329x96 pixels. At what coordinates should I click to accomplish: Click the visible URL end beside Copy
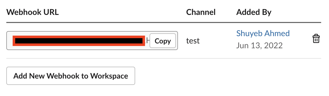click(148, 41)
